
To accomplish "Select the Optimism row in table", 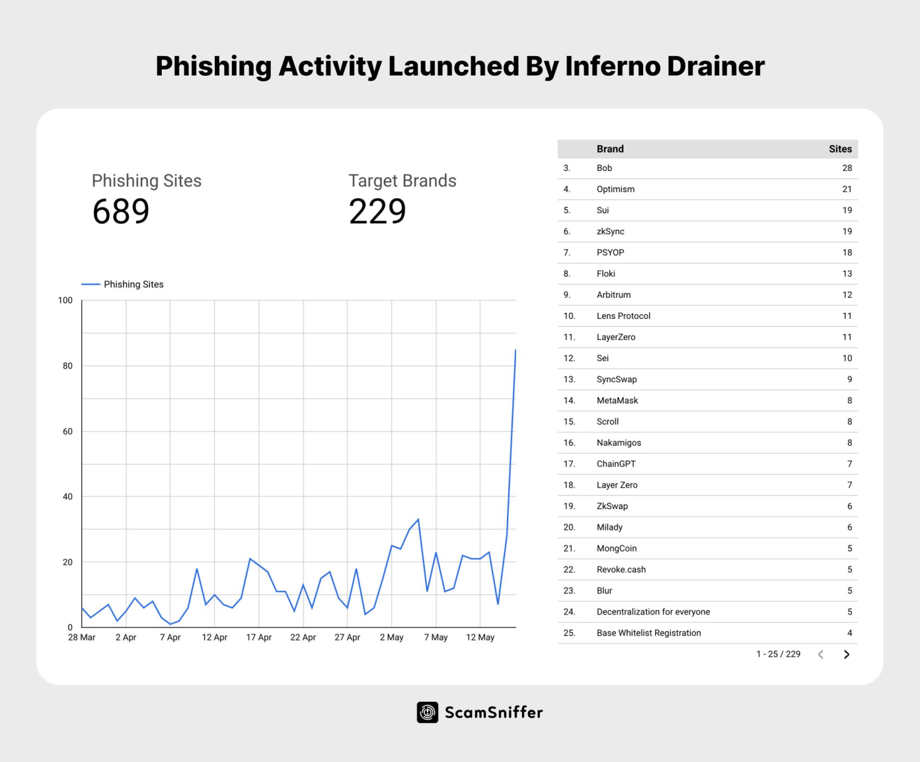I will tap(708, 190).
